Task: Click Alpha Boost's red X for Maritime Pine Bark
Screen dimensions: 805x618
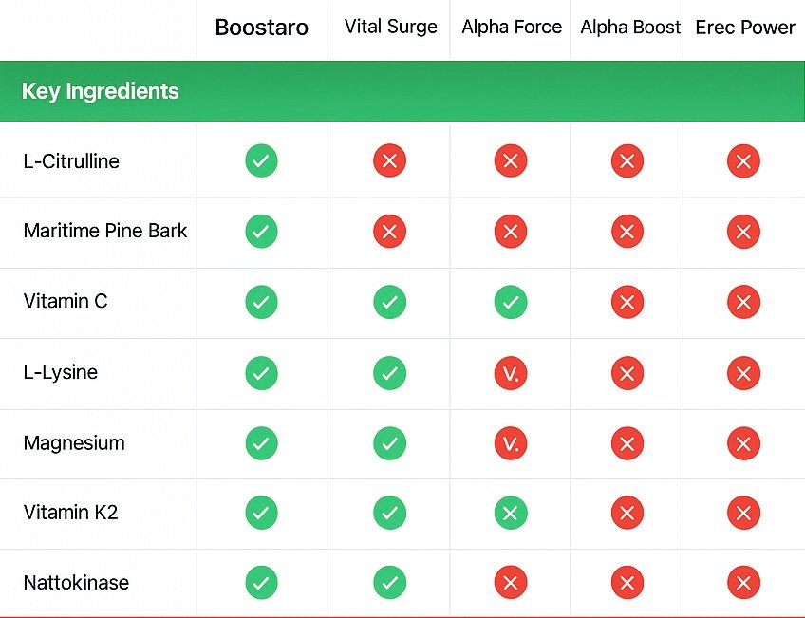Action: (627, 232)
